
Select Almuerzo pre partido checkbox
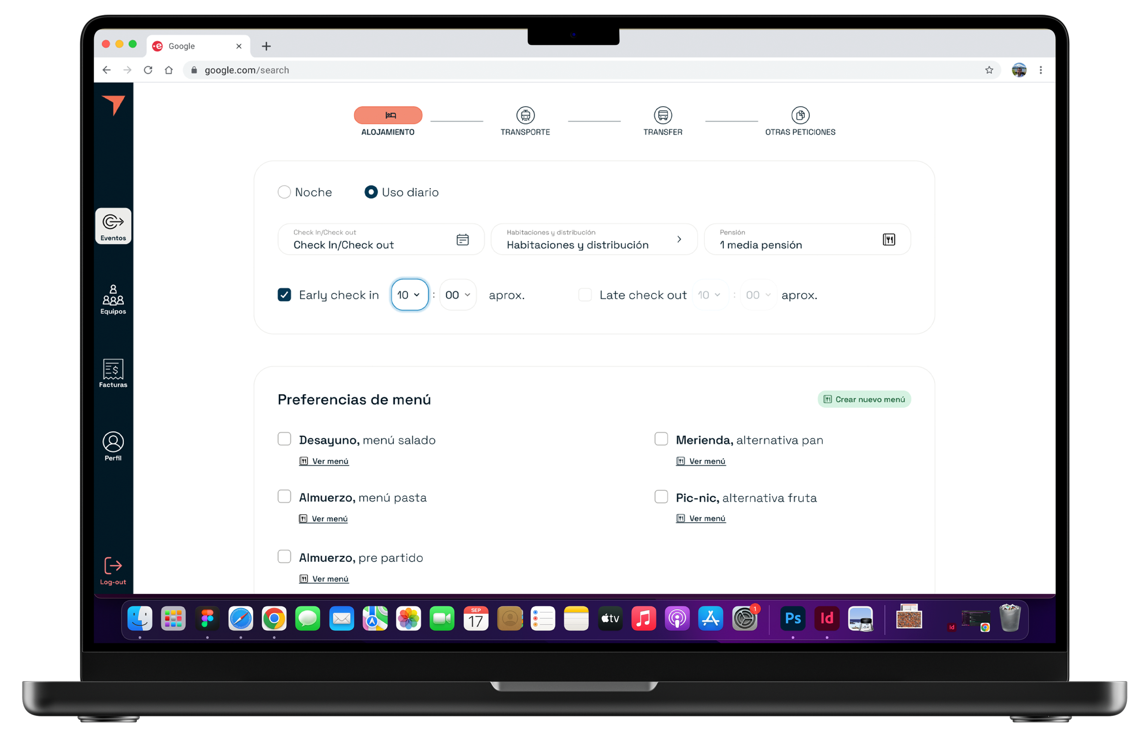tap(284, 556)
